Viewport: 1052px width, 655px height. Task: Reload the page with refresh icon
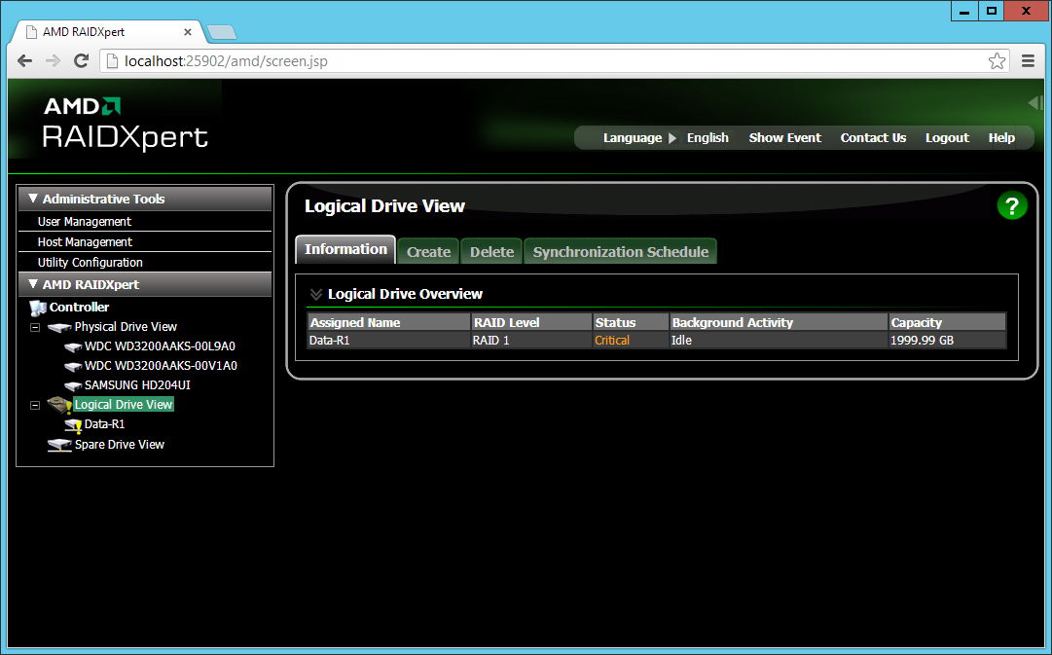click(x=81, y=61)
